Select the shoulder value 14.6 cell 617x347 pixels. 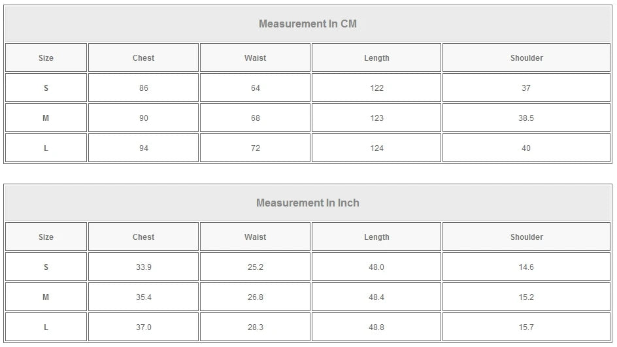pyautogui.click(x=526, y=267)
